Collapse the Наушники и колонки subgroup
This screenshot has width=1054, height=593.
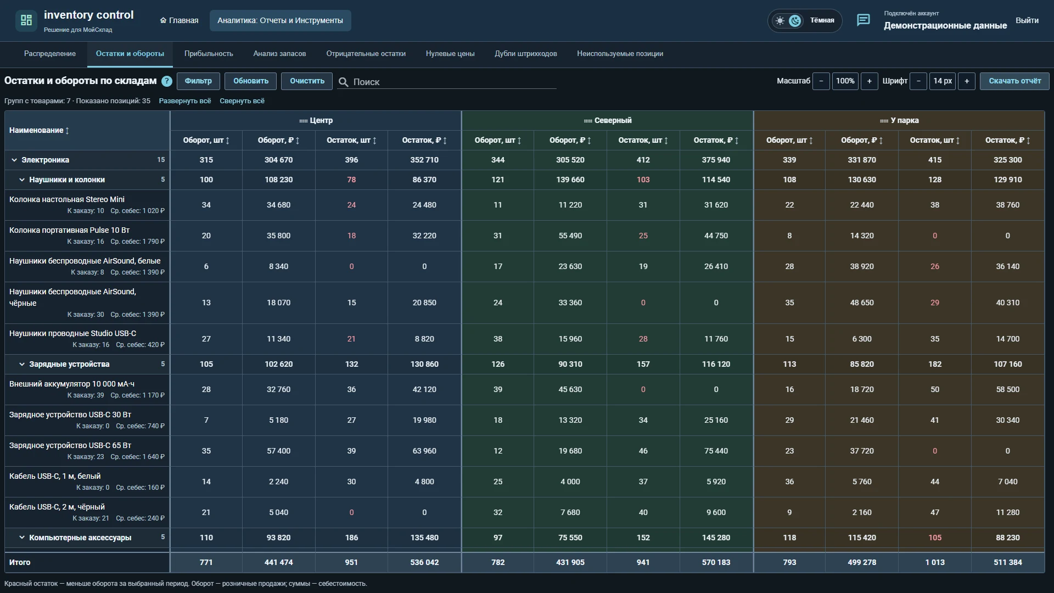coord(22,180)
